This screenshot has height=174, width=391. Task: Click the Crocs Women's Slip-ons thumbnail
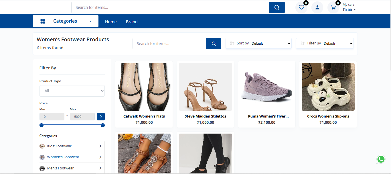[x=328, y=87]
